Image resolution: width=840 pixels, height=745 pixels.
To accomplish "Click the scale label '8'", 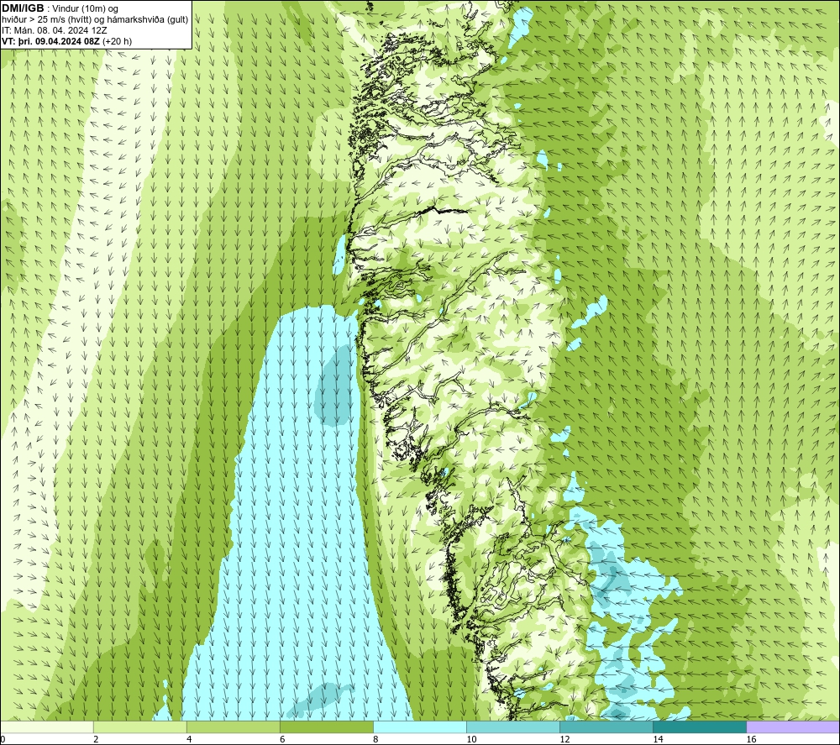I will tap(375, 740).
